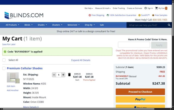Click the SureFit badge icon
The width and height of the screenshot is (174, 110).
point(139,15)
